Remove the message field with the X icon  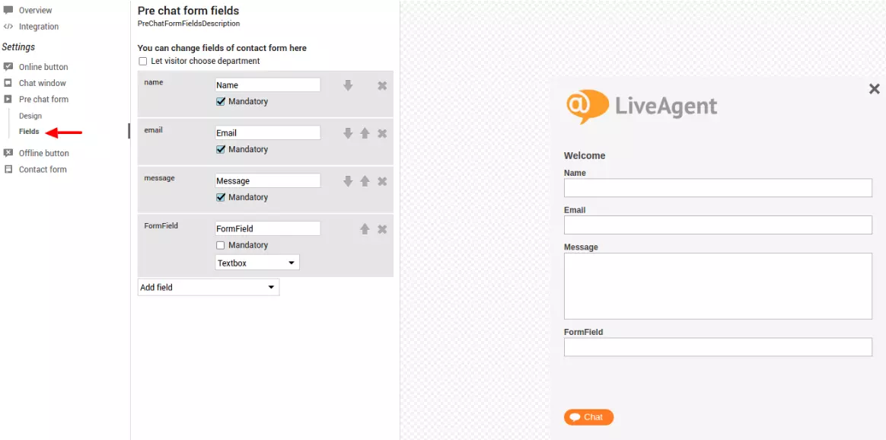(381, 180)
